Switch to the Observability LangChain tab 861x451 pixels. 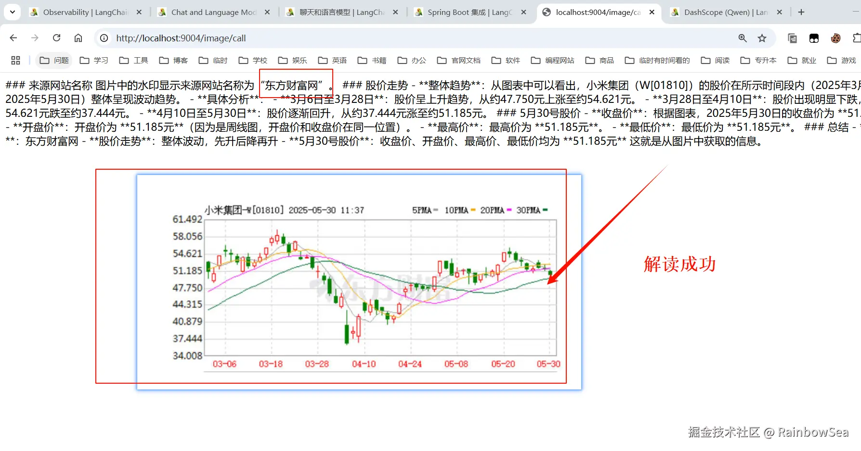click(86, 12)
